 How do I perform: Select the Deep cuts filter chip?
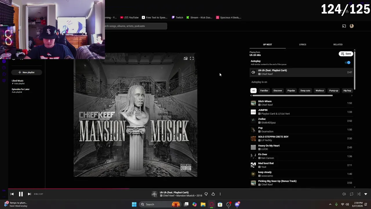[305, 91]
